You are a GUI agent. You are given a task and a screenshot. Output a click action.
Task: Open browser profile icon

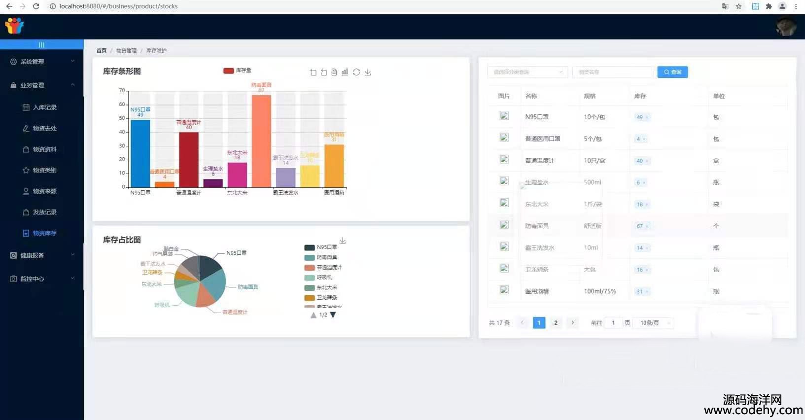pyautogui.click(x=782, y=6)
